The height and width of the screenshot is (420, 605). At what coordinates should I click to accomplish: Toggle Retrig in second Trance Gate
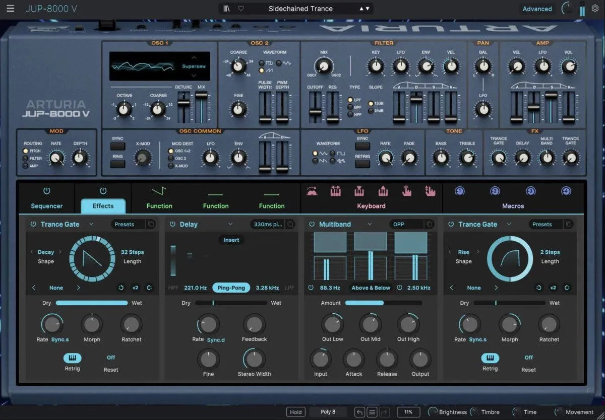(x=490, y=358)
